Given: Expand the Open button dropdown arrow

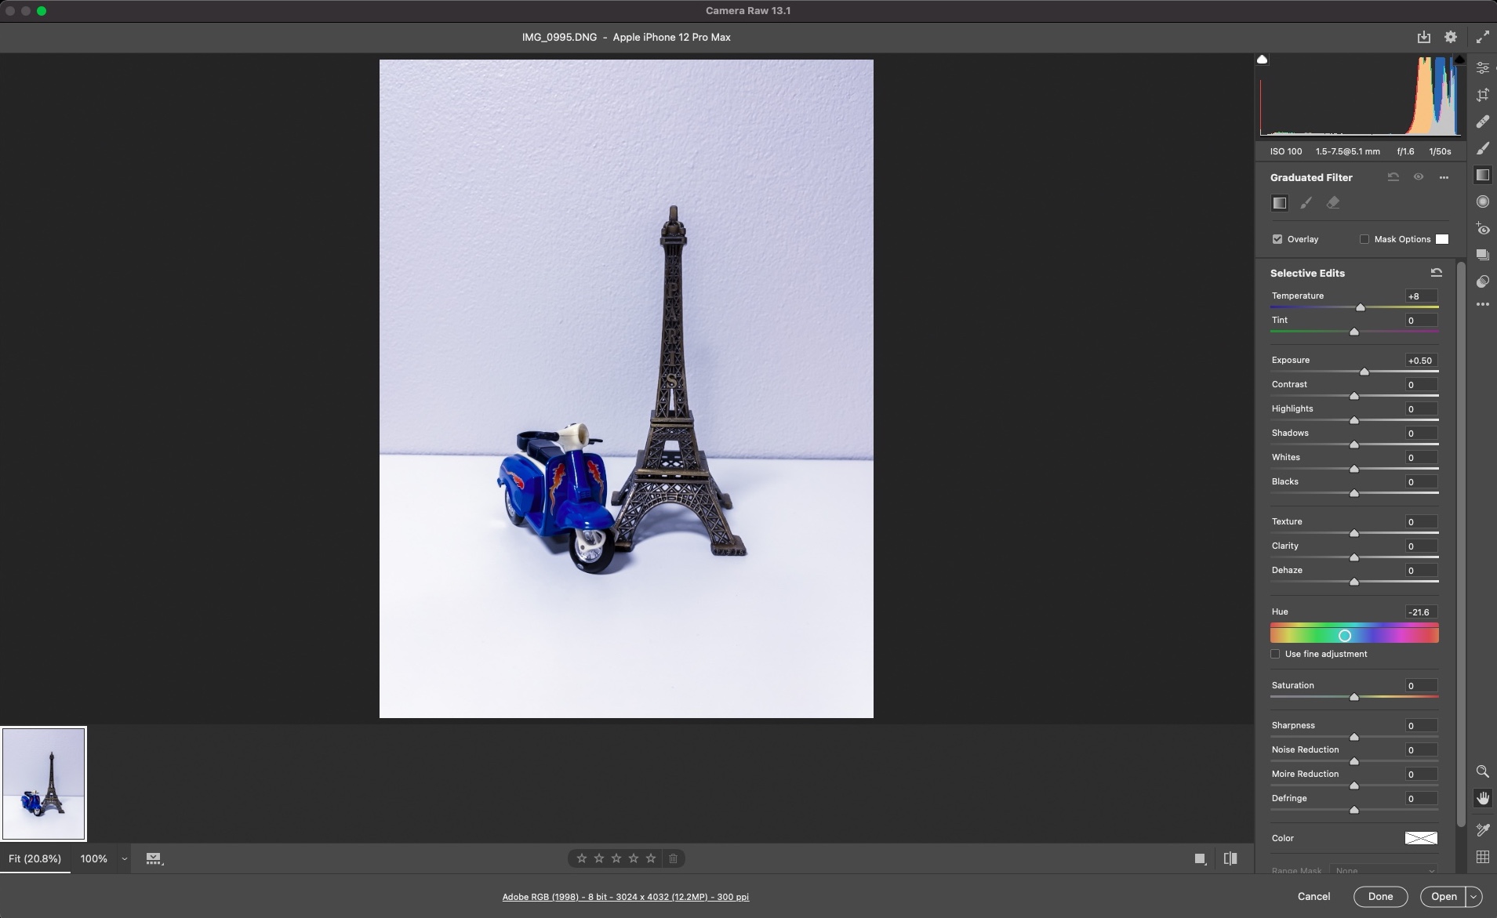Looking at the screenshot, I should (x=1474, y=897).
